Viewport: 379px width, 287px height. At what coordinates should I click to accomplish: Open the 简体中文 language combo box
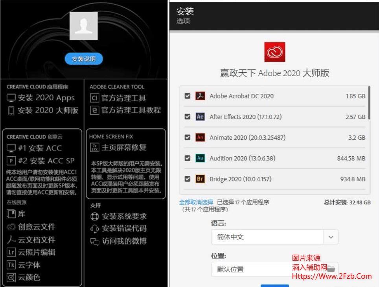[x=267, y=237]
